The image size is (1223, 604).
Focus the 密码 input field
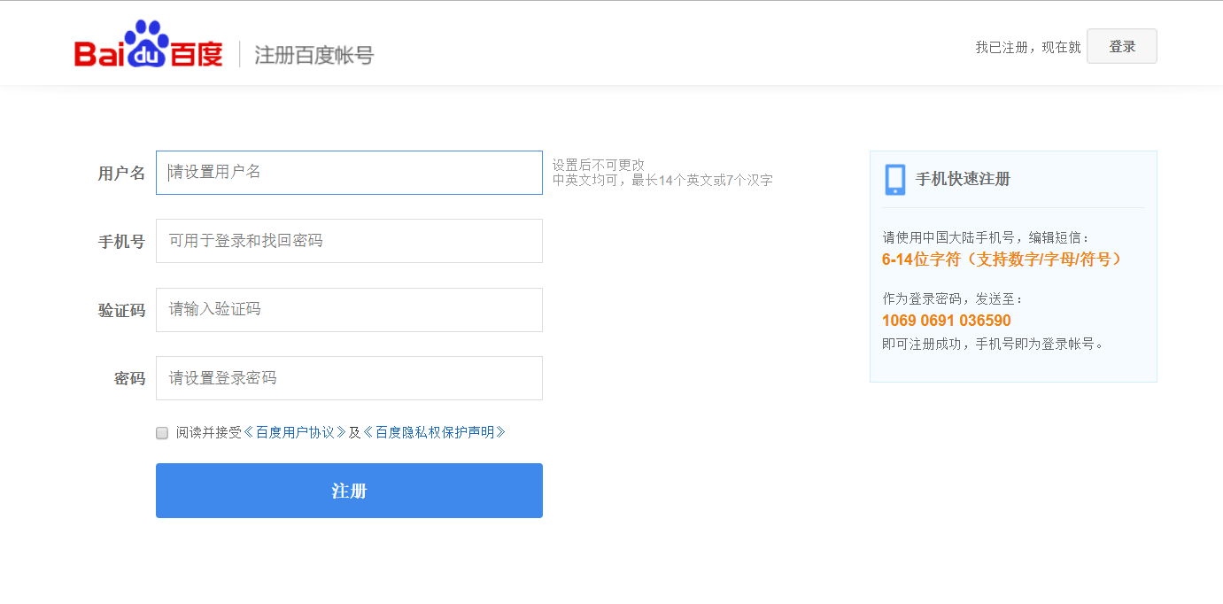[x=349, y=378]
